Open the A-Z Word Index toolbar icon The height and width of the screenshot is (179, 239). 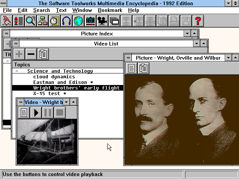[x=18, y=21]
